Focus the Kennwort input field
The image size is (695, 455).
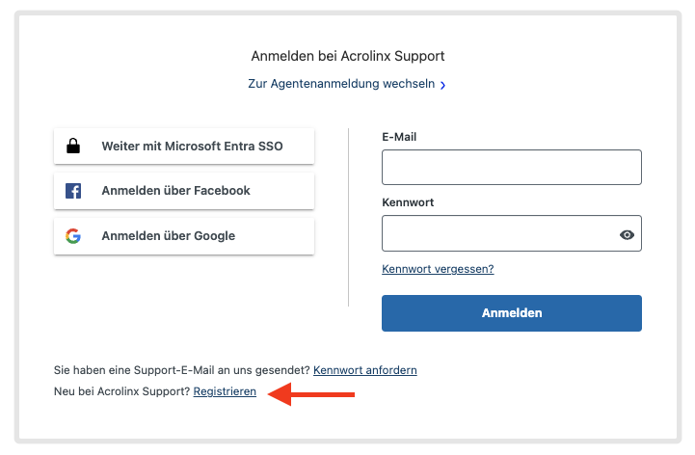pos(512,233)
